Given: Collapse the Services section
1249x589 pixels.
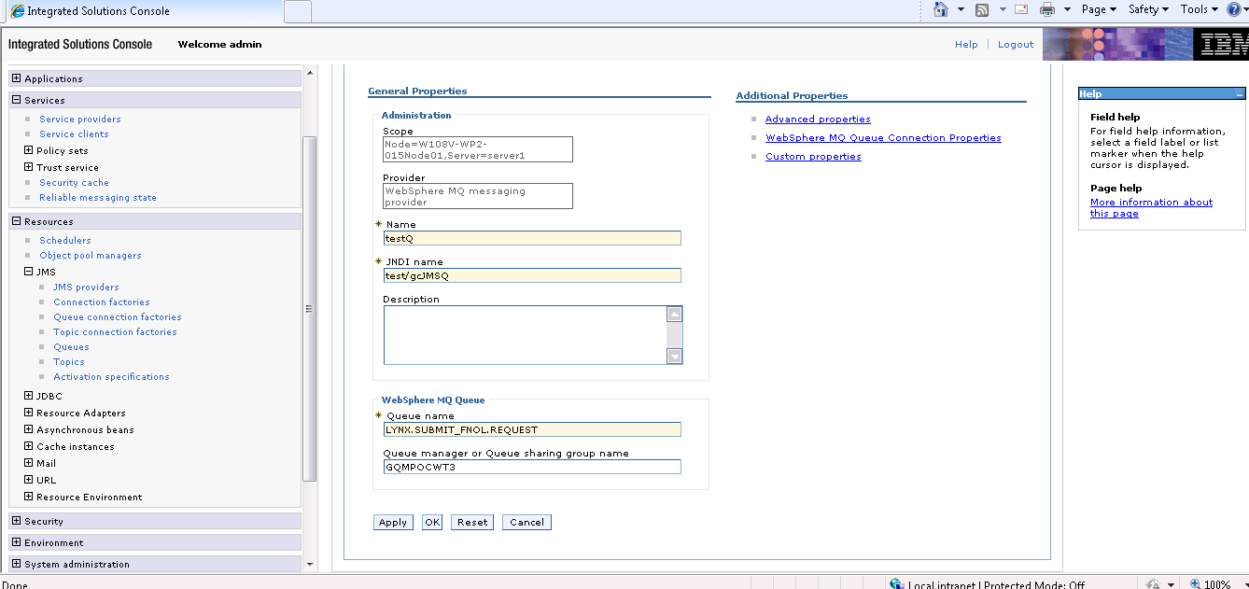Looking at the screenshot, I should click(17, 100).
